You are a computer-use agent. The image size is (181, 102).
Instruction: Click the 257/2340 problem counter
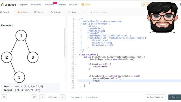(52, 97)
